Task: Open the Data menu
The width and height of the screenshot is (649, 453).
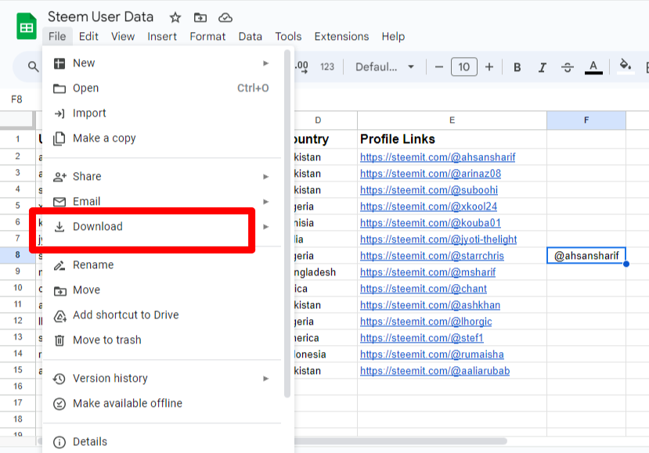Action: (250, 37)
